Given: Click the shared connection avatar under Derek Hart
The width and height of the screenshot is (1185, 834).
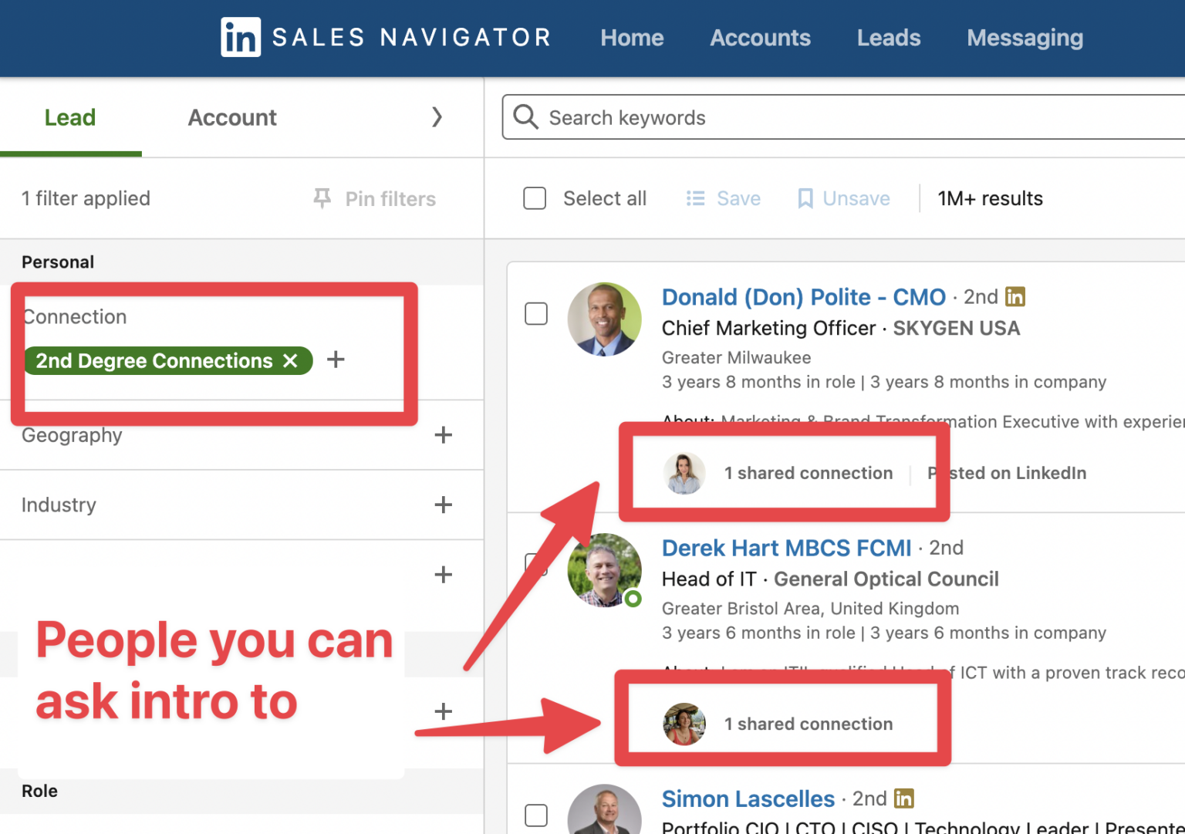Looking at the screenshot, I should [684, 724].
